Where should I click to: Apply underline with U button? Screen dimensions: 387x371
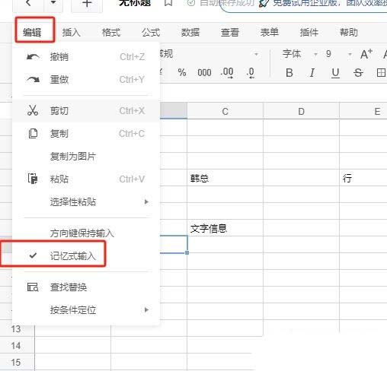pyautogui.click(x=335, y=73)
